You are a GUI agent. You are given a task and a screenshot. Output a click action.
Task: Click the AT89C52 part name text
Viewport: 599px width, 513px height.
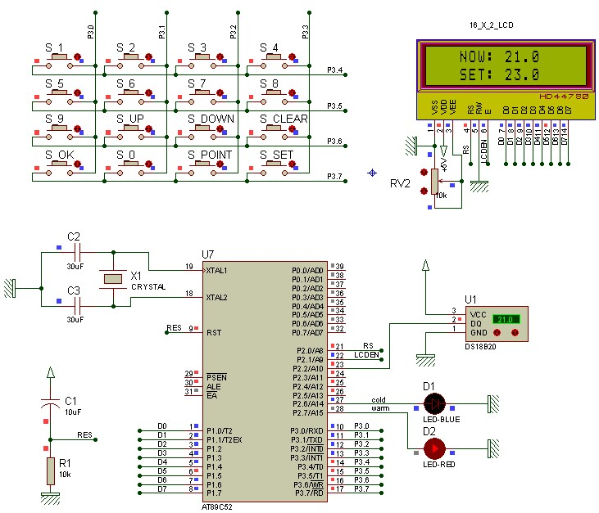216,507
